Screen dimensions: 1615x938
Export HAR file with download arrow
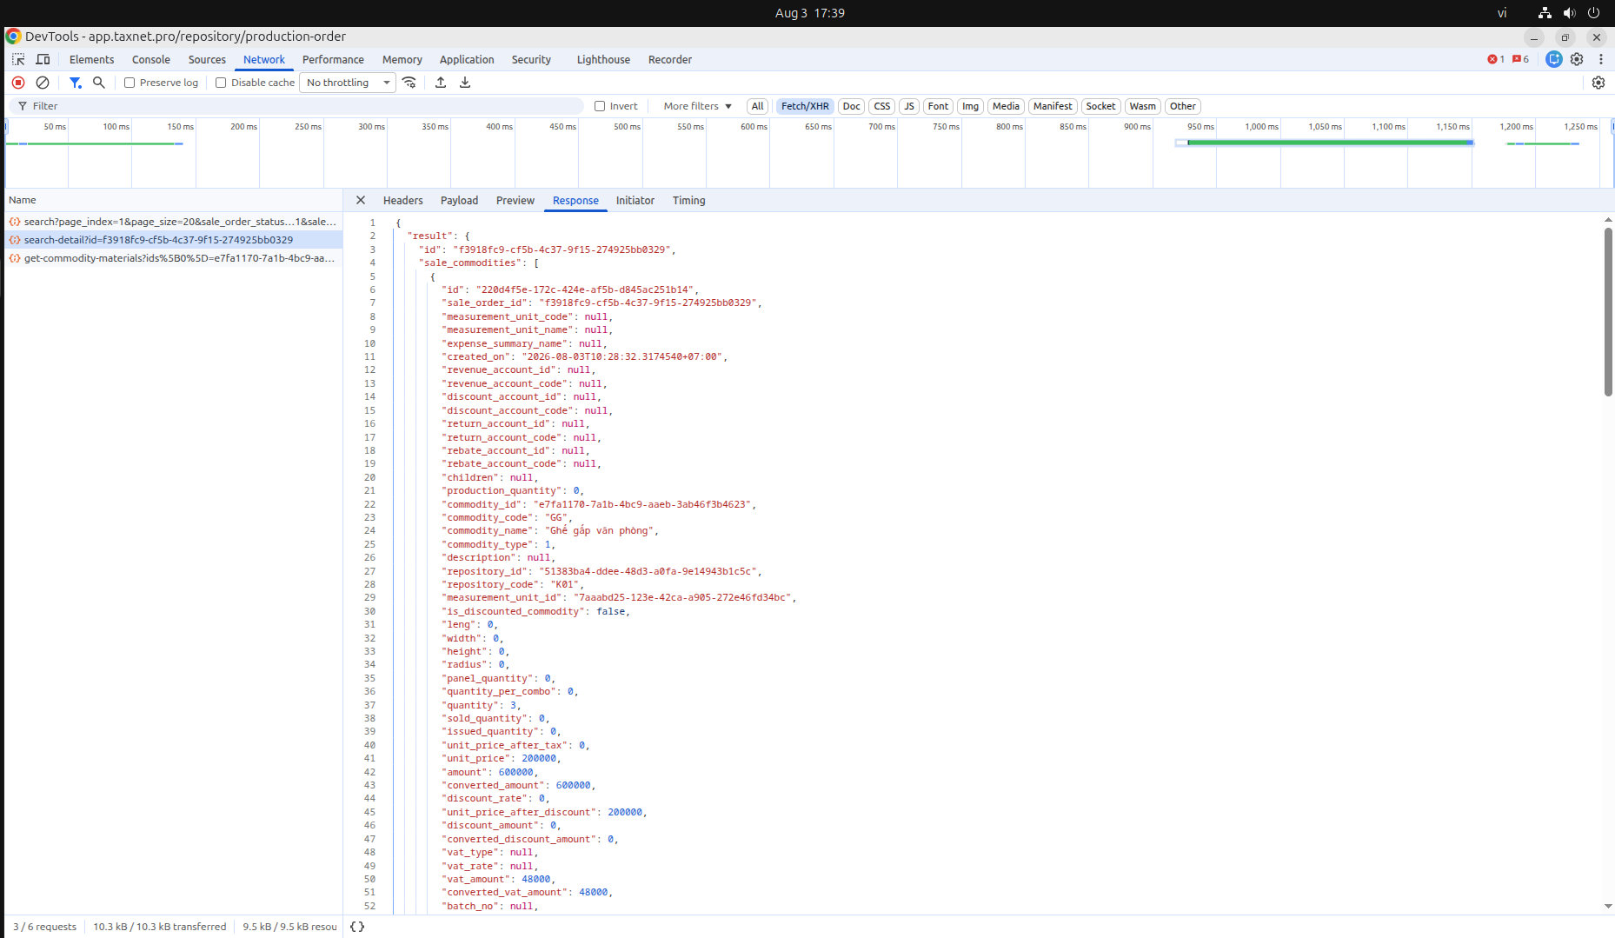coord(465,83)
